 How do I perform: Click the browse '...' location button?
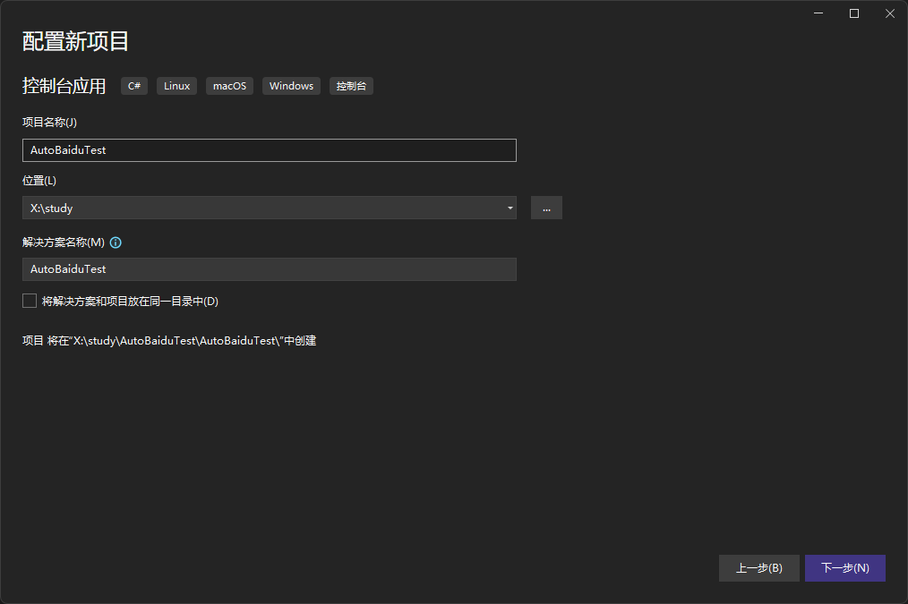(546, 208)
